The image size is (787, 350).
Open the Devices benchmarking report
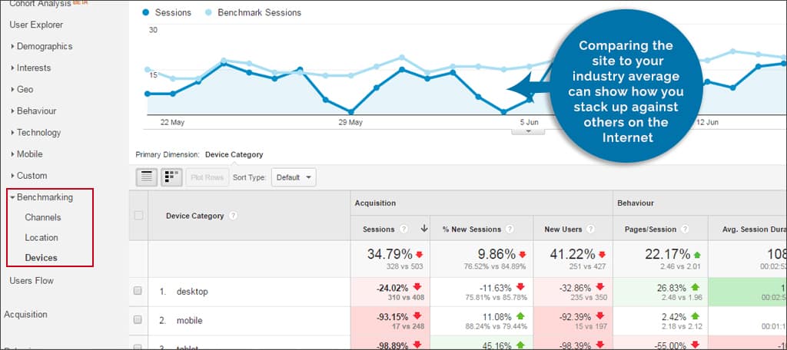tap(42, 258)
